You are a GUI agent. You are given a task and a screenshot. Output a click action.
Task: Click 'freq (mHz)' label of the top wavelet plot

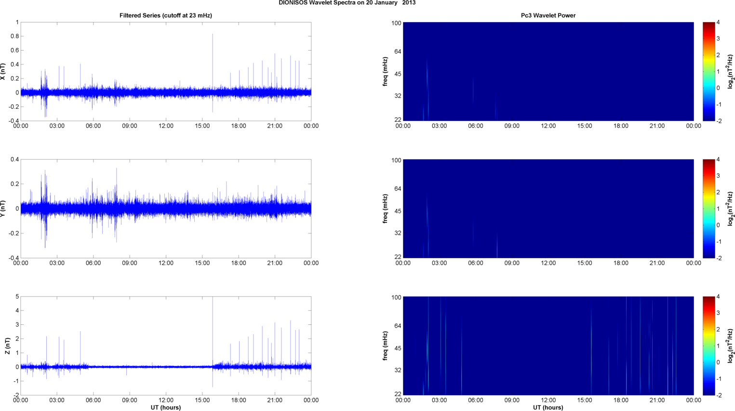(386, 72)
